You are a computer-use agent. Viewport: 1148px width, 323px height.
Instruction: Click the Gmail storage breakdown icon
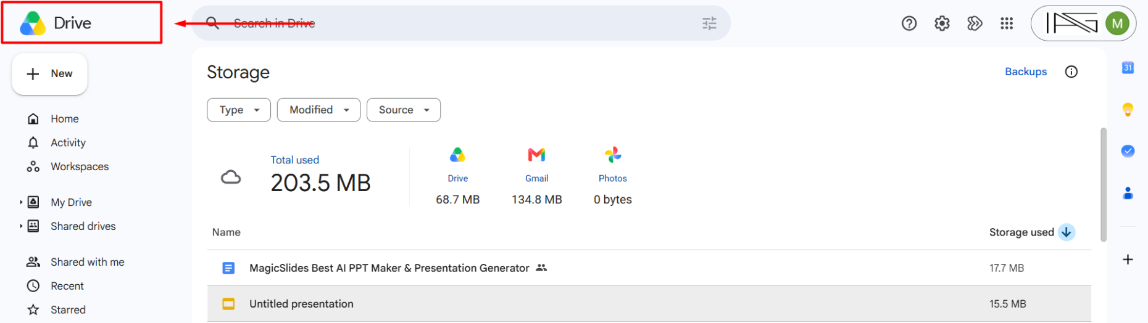(536, 155)
